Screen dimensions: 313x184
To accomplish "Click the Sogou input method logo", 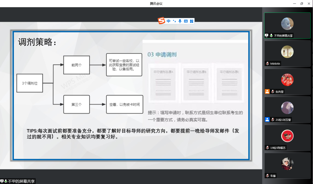I will pyautogui.click(x=161, y=21).
